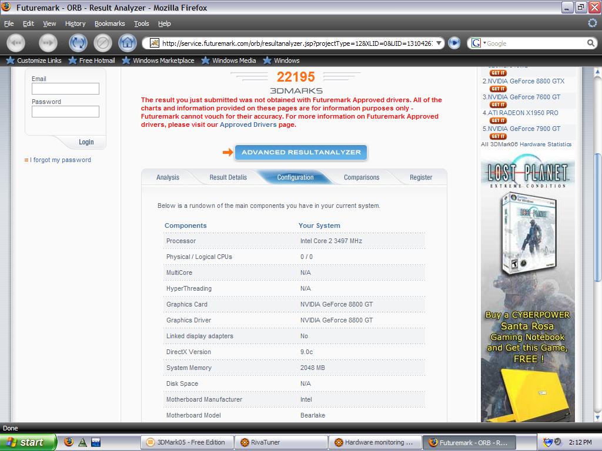Open the Bookmarks menu
The height and width of the screenshot is (451, 602).
point(110,23)
